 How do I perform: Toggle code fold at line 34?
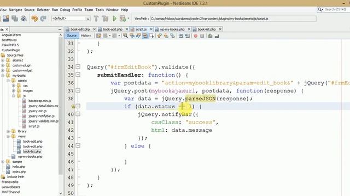pos(78,66)
